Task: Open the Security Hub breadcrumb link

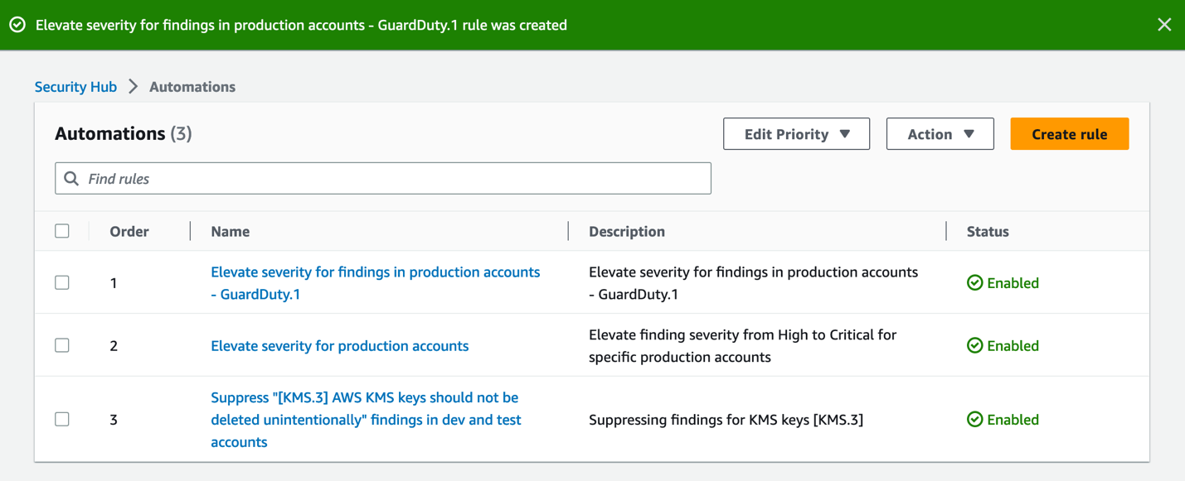Action: pyautogui.click(x=75, y=86)
